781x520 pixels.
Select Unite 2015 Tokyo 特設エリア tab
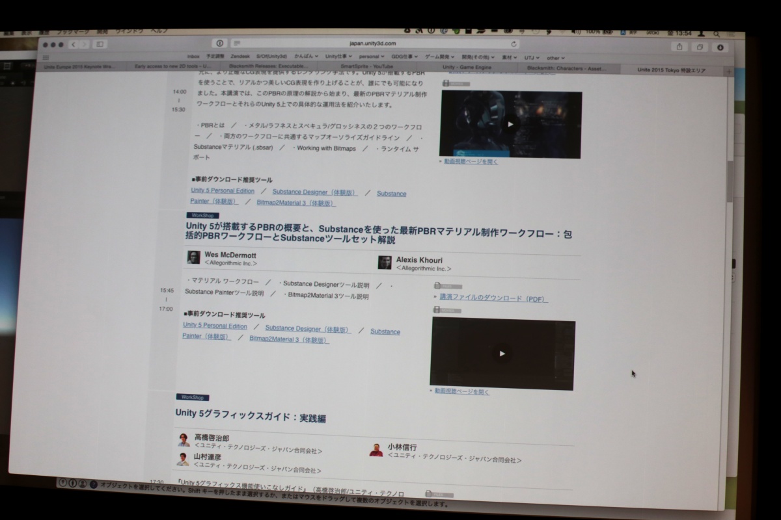671,69
